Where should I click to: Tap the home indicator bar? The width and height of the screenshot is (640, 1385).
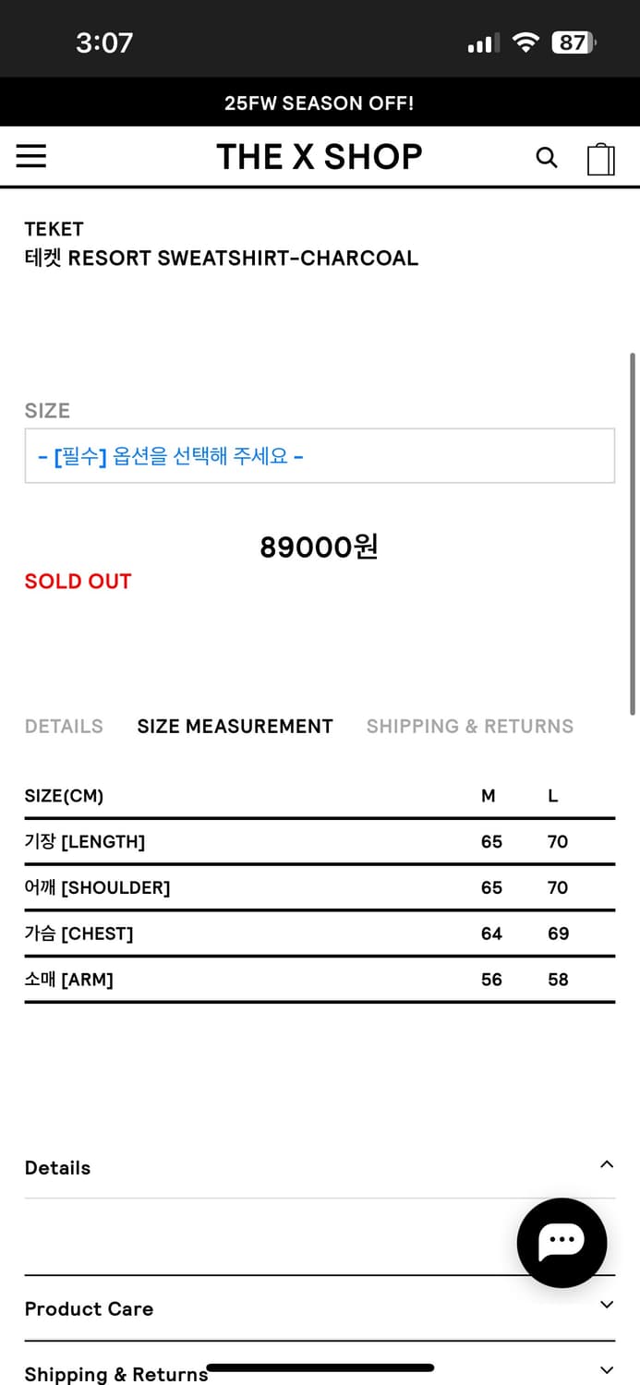pyautogui.click(x=320, y=1367)
